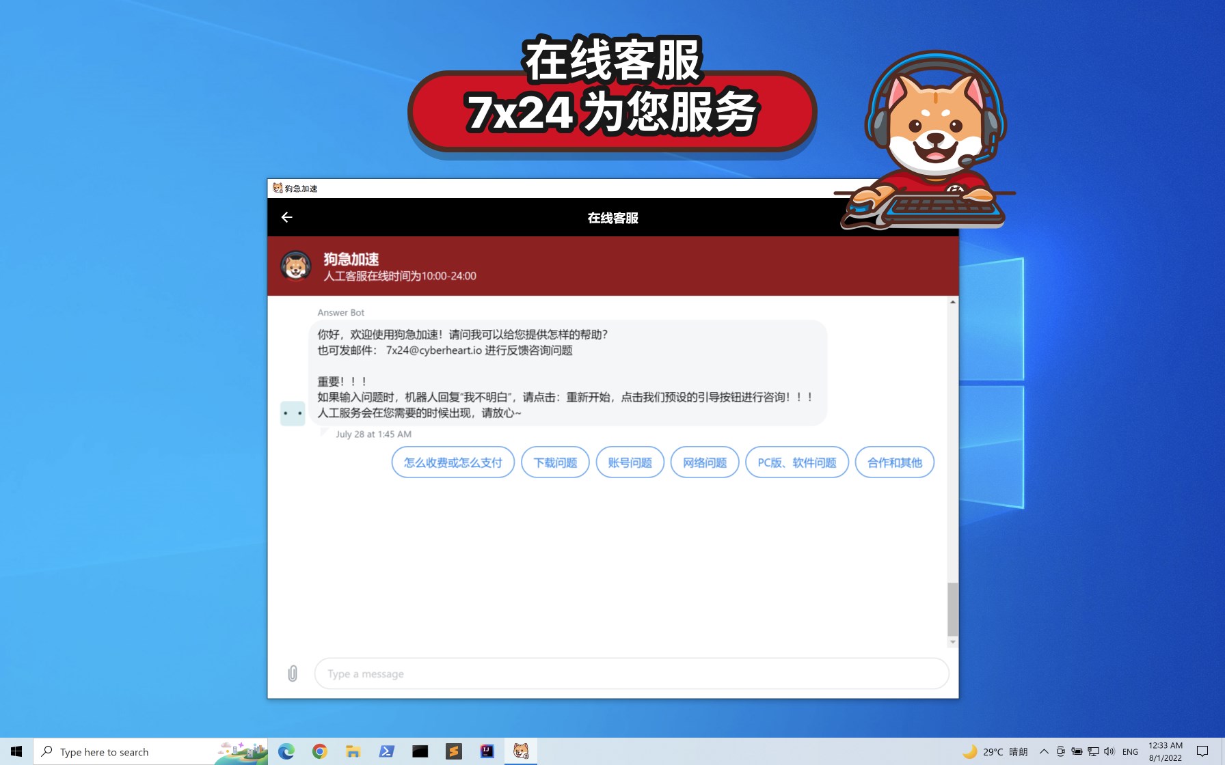Click the Answer Bot sender label
This screenshot has height=765, width=1225.
[340, 312]
